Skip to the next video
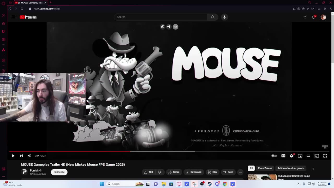This screenshot has height=188, width=334. click(21, 156)
